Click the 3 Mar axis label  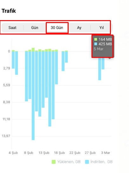[x=105, y=153]
